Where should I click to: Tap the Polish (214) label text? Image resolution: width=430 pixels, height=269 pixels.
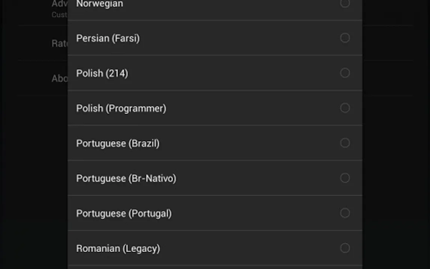(x=102, y=73)
